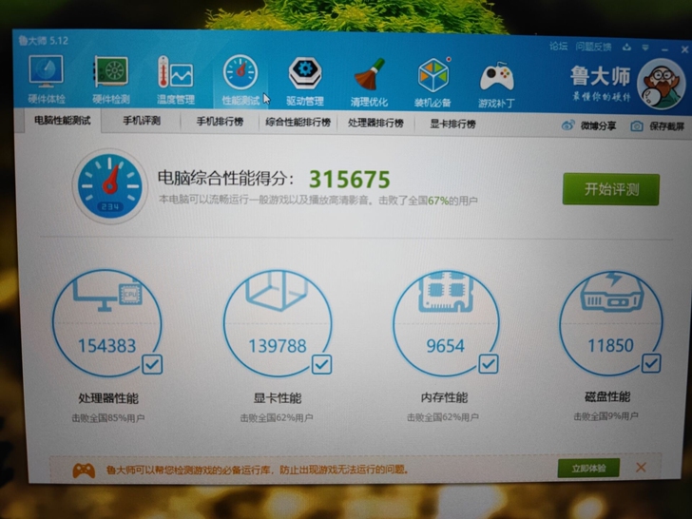Viewport: 692px width, 519px height.
Task: Switch to 处理器排行榜 tab
Action: click(x=375, y=124)
